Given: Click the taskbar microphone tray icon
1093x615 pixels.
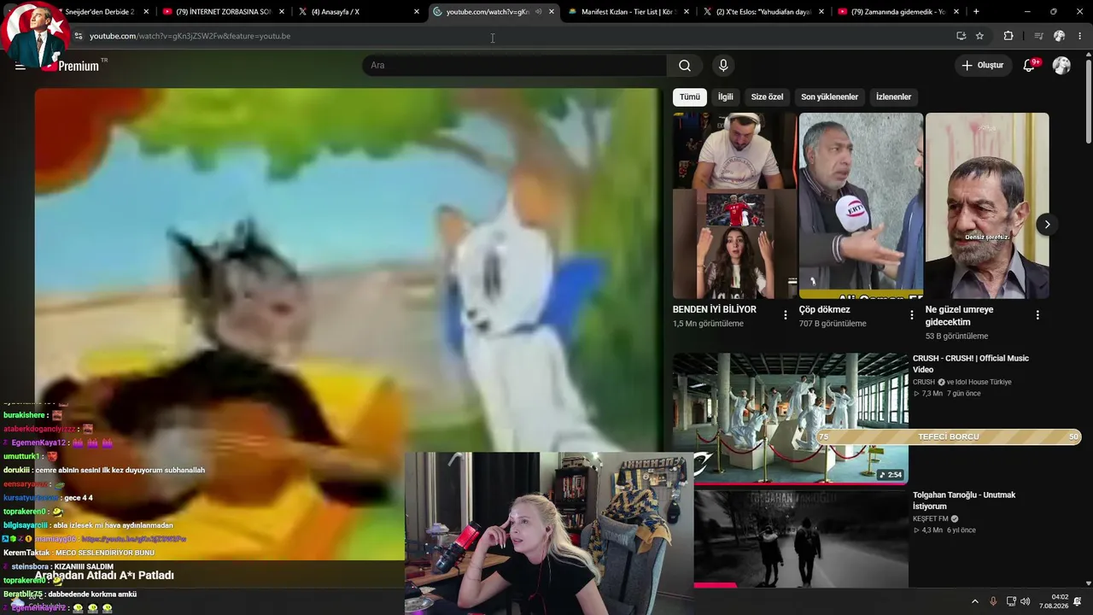Looking at the screenshot, I should point(993,601).
